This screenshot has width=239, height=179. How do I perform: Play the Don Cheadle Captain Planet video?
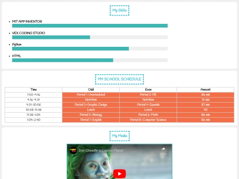[x=119, y=174]
